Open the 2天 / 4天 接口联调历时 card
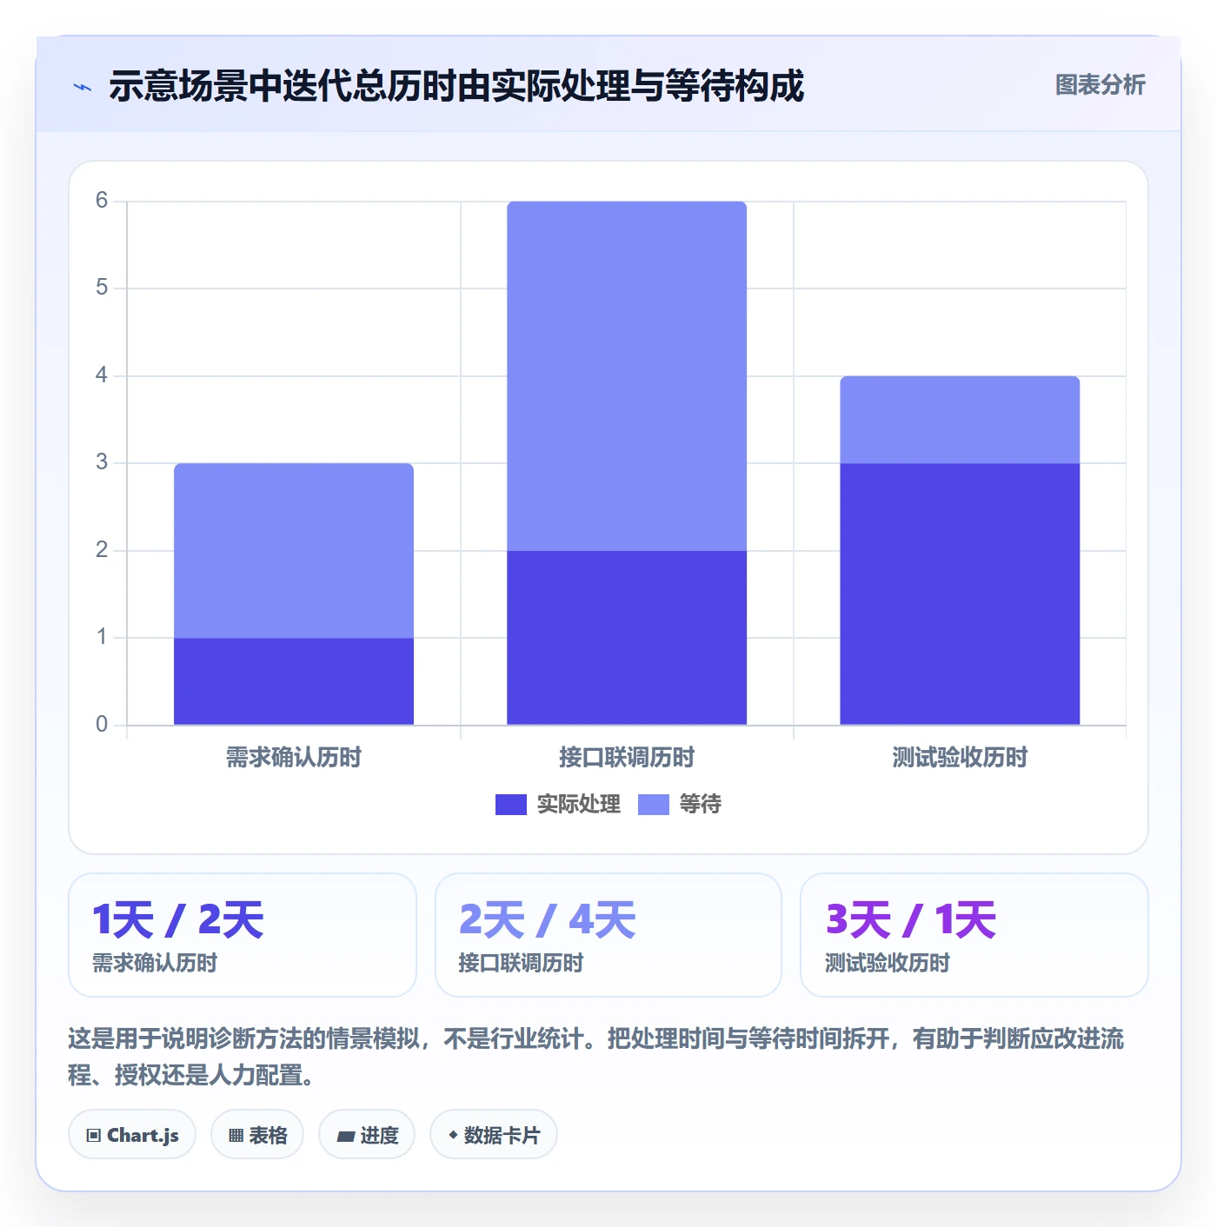This screenshot has height=1227, width=1217. (608, 935)
